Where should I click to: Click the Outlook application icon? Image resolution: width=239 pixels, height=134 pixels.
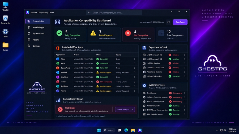click(x=57, y=73)
